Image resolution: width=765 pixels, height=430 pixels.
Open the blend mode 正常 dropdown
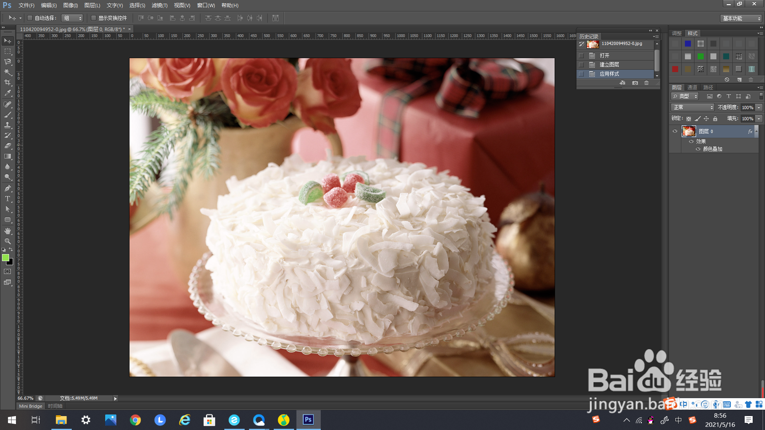coord(693,107)
